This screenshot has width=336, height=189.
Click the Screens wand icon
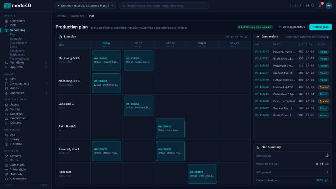coord(7,156)
